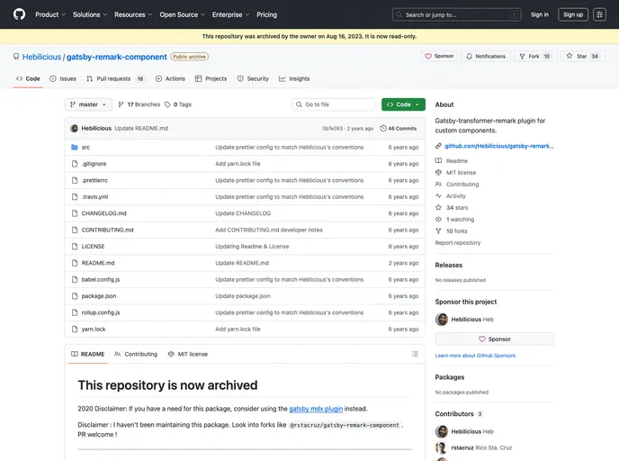Switch to the Actions tab
This screenshot has height=461, width=619.
pyautogui.click(x=170, y=78)
